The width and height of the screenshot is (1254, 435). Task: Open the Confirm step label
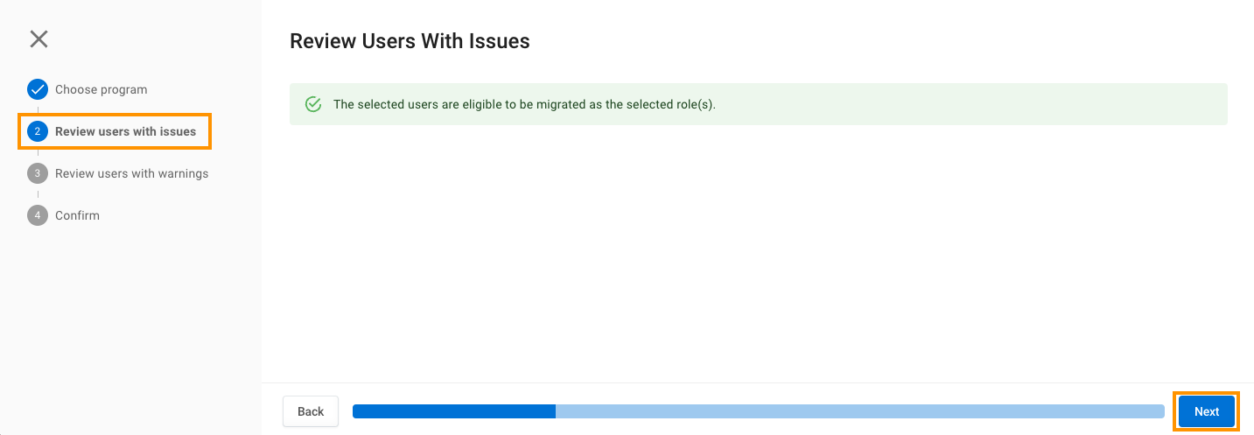click(77, 215)
